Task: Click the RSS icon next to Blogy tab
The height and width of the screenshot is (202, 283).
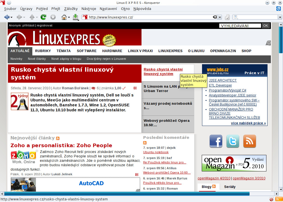Action: (214, 186)
